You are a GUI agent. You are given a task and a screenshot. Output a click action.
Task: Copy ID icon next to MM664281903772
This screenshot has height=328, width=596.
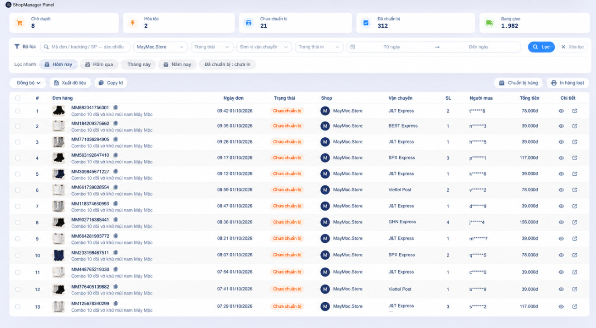[115, 236]
